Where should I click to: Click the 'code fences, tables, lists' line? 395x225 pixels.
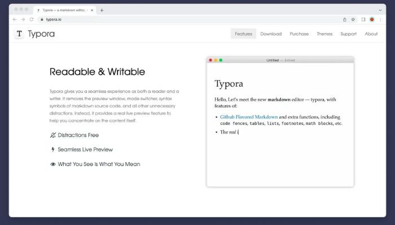pyautogui.click(x=281, y=124)
